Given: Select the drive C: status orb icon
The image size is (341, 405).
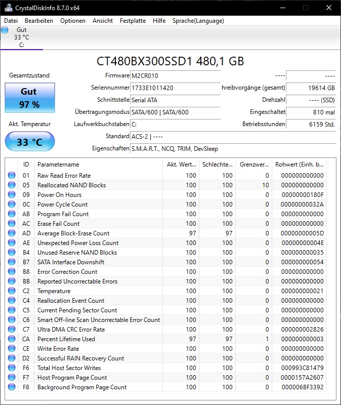Looking at the screenshot, I should click(x=5, y=30).
